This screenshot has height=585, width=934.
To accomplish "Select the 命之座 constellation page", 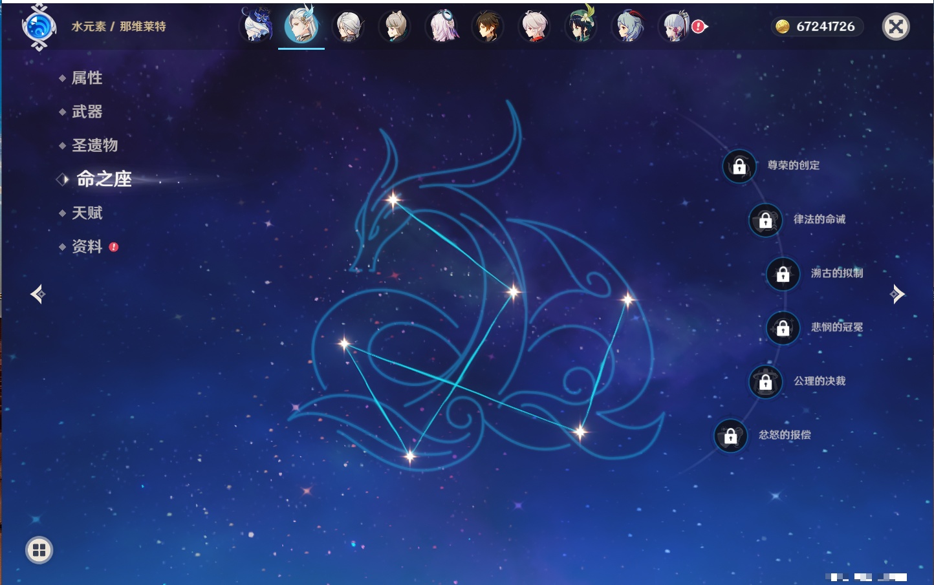I will point(103,179).
